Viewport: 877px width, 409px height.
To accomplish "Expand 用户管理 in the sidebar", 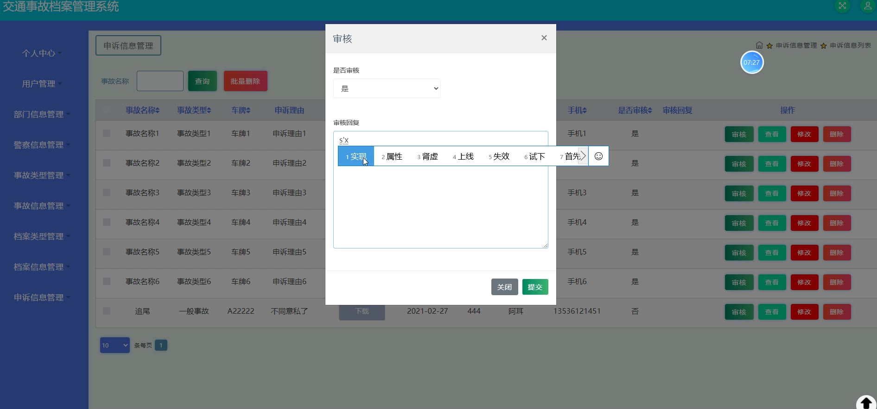I will [42, 84].
